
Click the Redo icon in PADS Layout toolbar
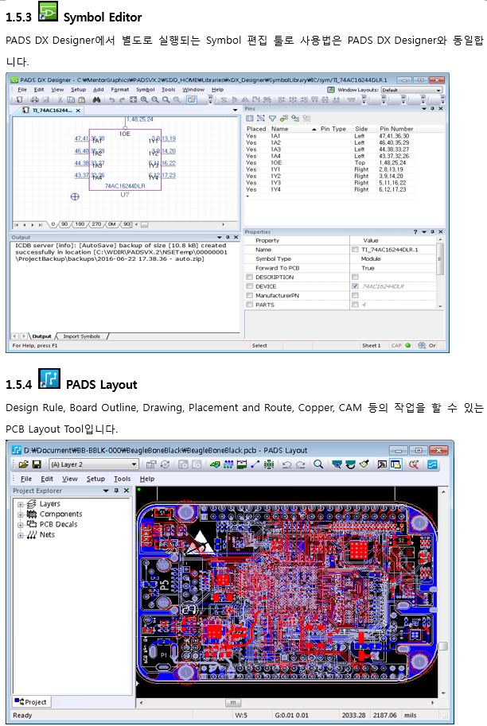(300, 464)
